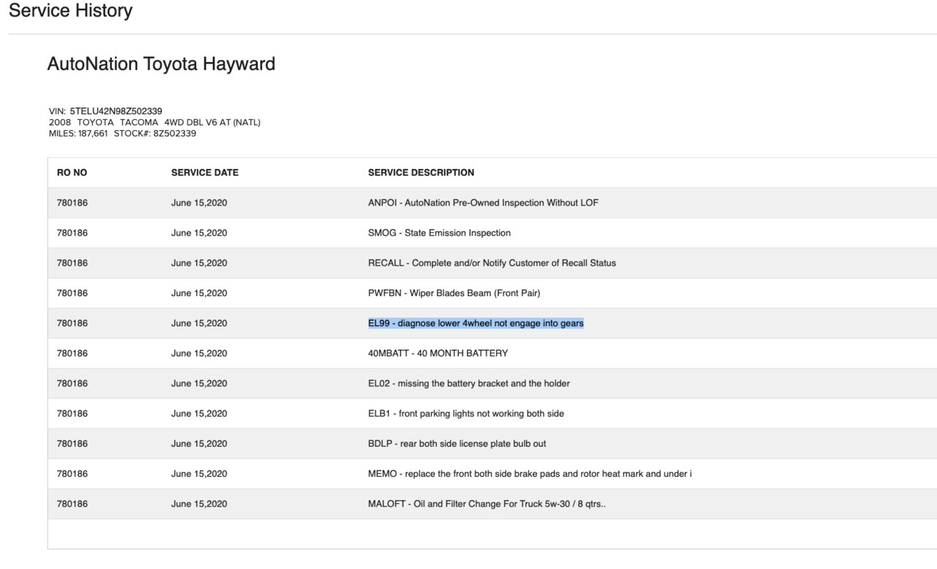Click the highlighted EL99 4wheel diagnose entry

pyautogui.click(x=476, y=323)
